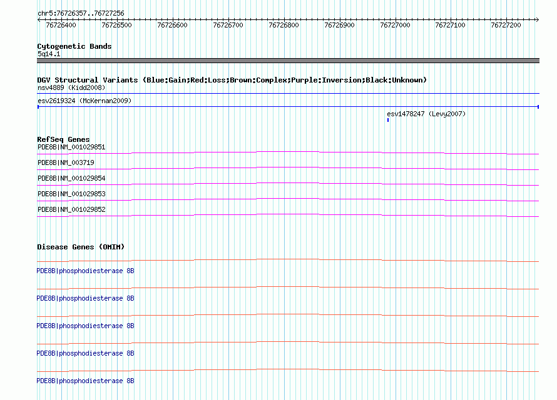The height and width of the screenshot is (400, 557).
Task: Select the Disease Genes (OMIM) track title
Action: pos(81,247)
